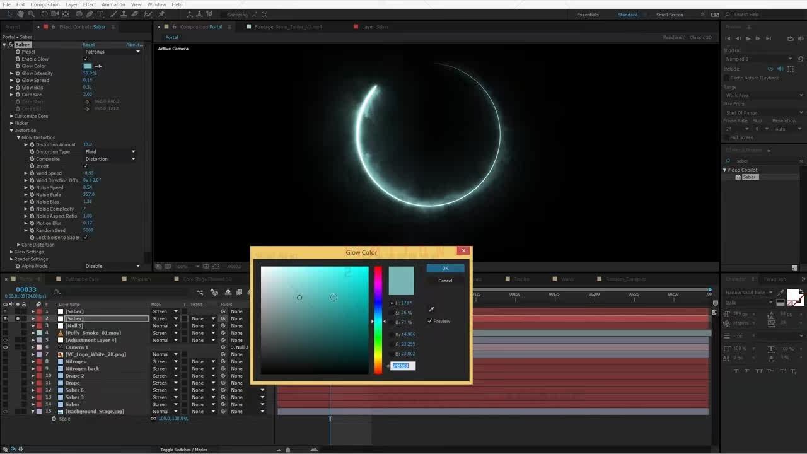
Task: Select the Ellipse shape tool
Action: tap(79, 14)
